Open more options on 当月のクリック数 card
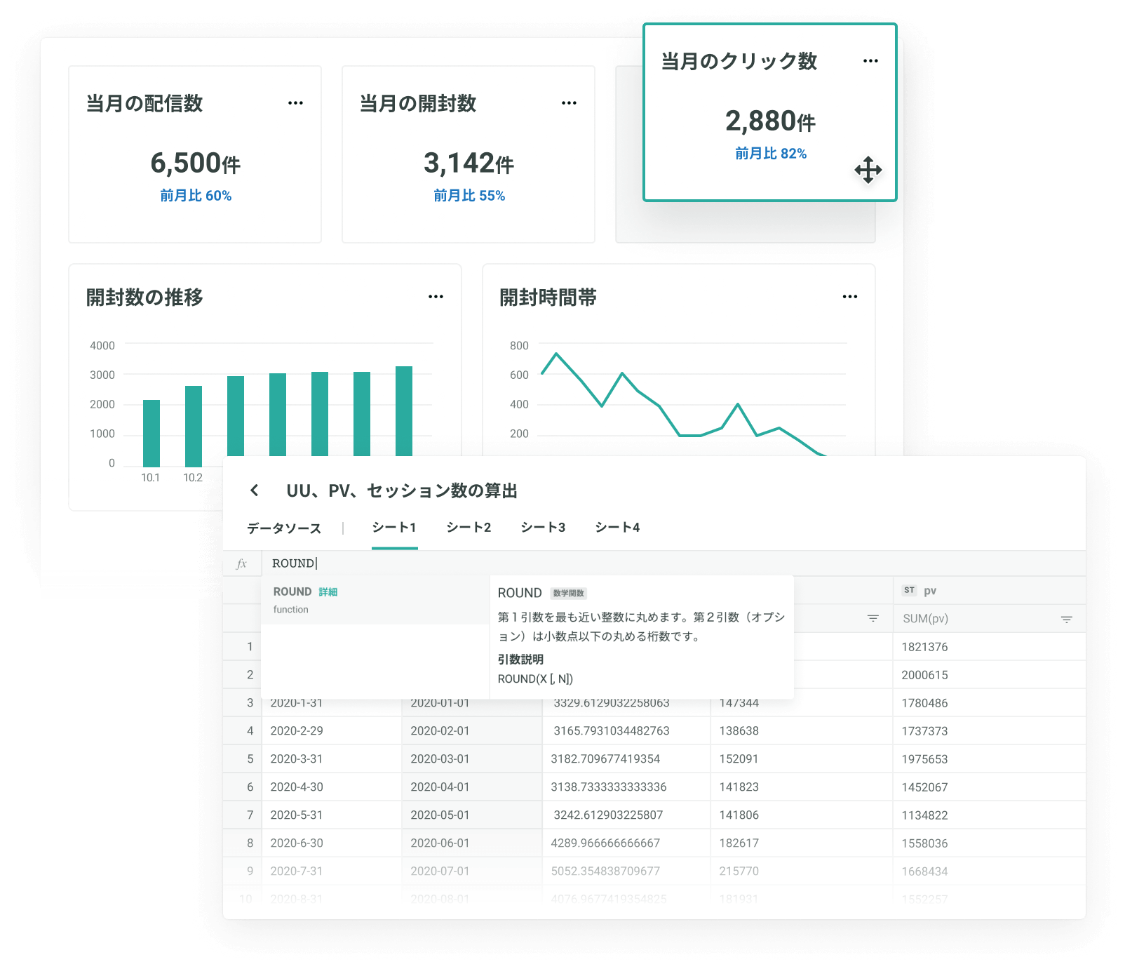 click(870, 61)
